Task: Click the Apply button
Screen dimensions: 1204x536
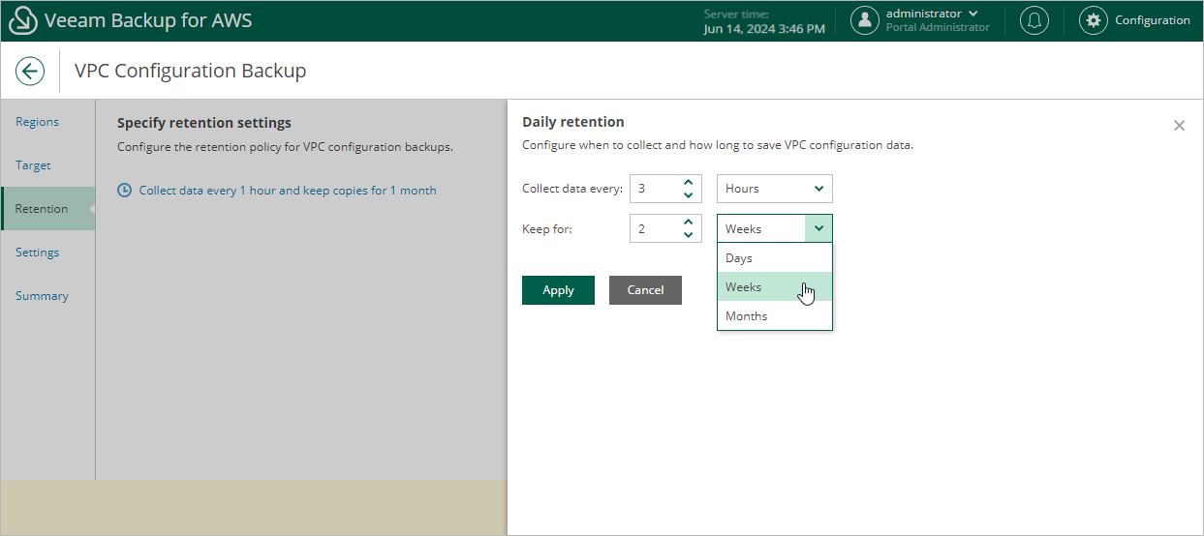Action: click(x=558, y=290)
